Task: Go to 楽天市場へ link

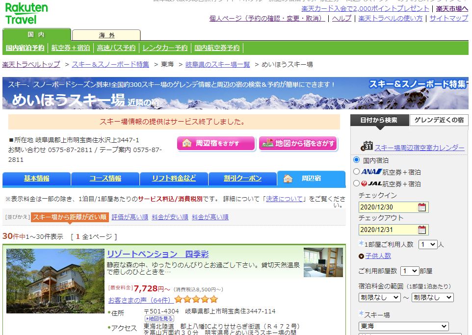Action: tap(452, 8)
